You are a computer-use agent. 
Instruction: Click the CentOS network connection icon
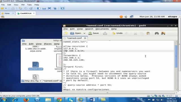132,17
